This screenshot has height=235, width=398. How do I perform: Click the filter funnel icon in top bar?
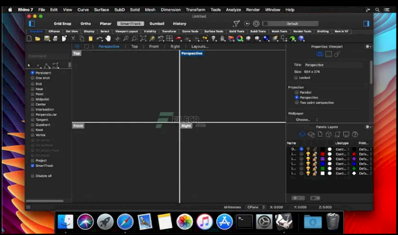(x=236, y=23)
